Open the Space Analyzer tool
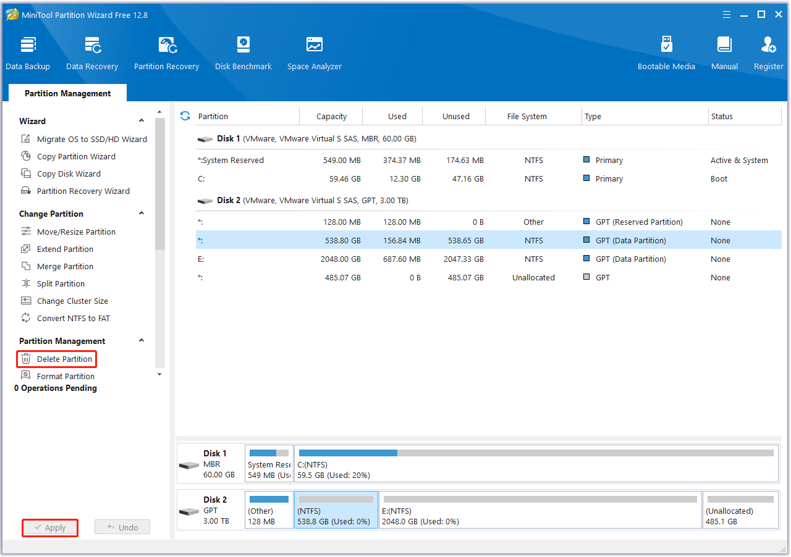 314,54
